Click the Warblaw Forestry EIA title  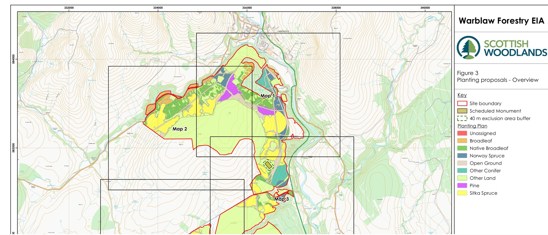click(x=501, y=21)
